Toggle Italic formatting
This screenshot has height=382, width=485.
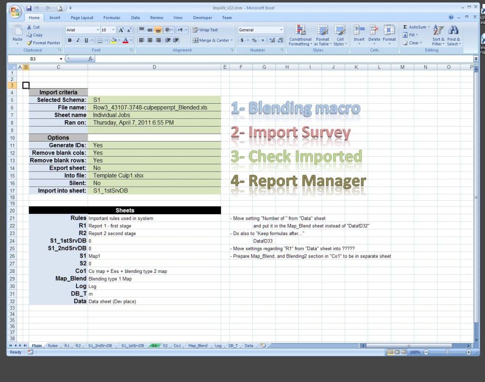(78, 40)
